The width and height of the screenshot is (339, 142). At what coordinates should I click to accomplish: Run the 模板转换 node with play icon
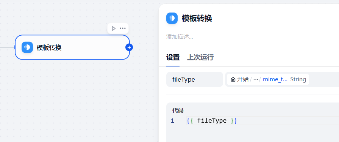[x=114, y=28]
